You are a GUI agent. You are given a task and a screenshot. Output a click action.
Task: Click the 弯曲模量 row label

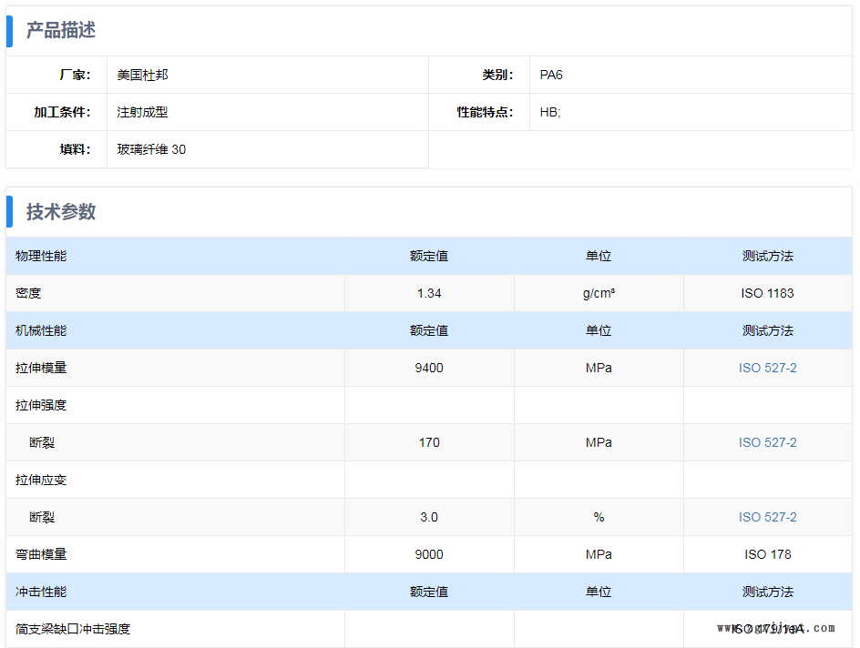(x=41, y=554)
